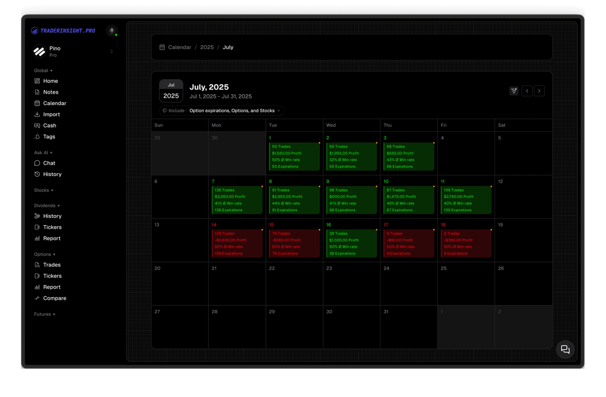Open AI Chat from sidebar
The image size is (606, 397).
tap(49, 163)
